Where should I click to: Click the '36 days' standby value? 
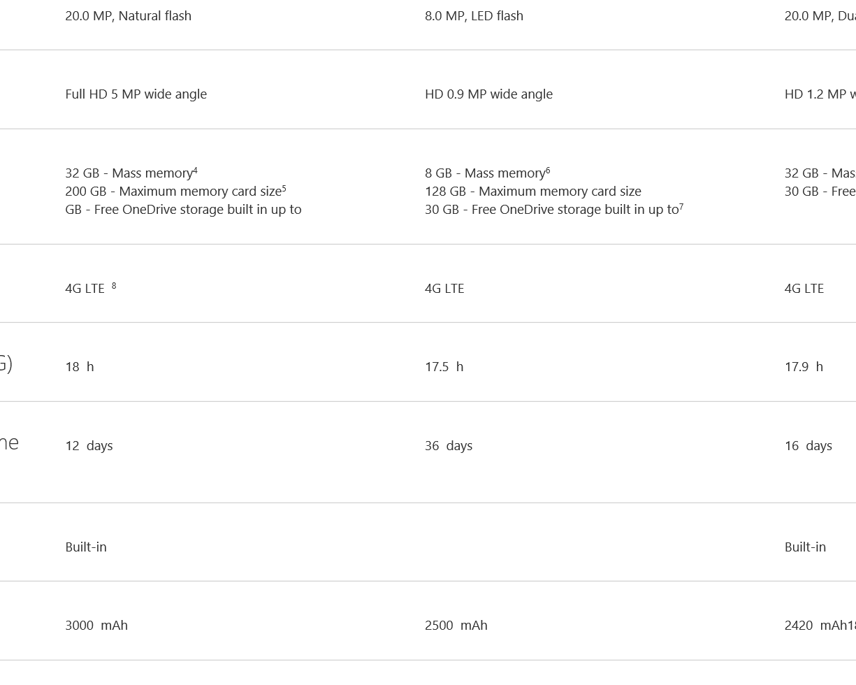click(x=449, y=446)
